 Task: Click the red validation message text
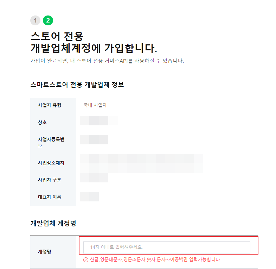pyautogui.click(x=155, y=259)
